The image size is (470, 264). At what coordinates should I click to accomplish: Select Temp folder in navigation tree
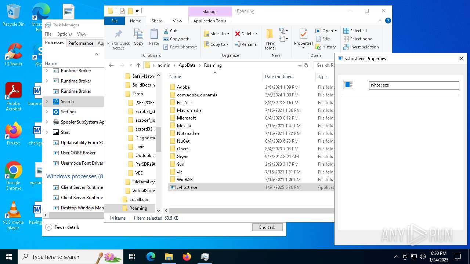(x=138, y=94)
